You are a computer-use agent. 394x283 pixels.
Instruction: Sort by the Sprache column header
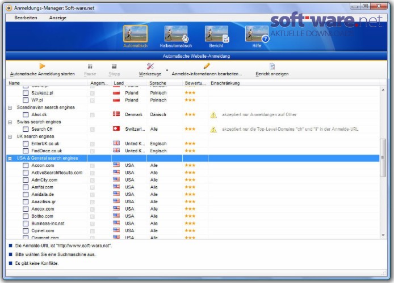[x=165, y=83]
